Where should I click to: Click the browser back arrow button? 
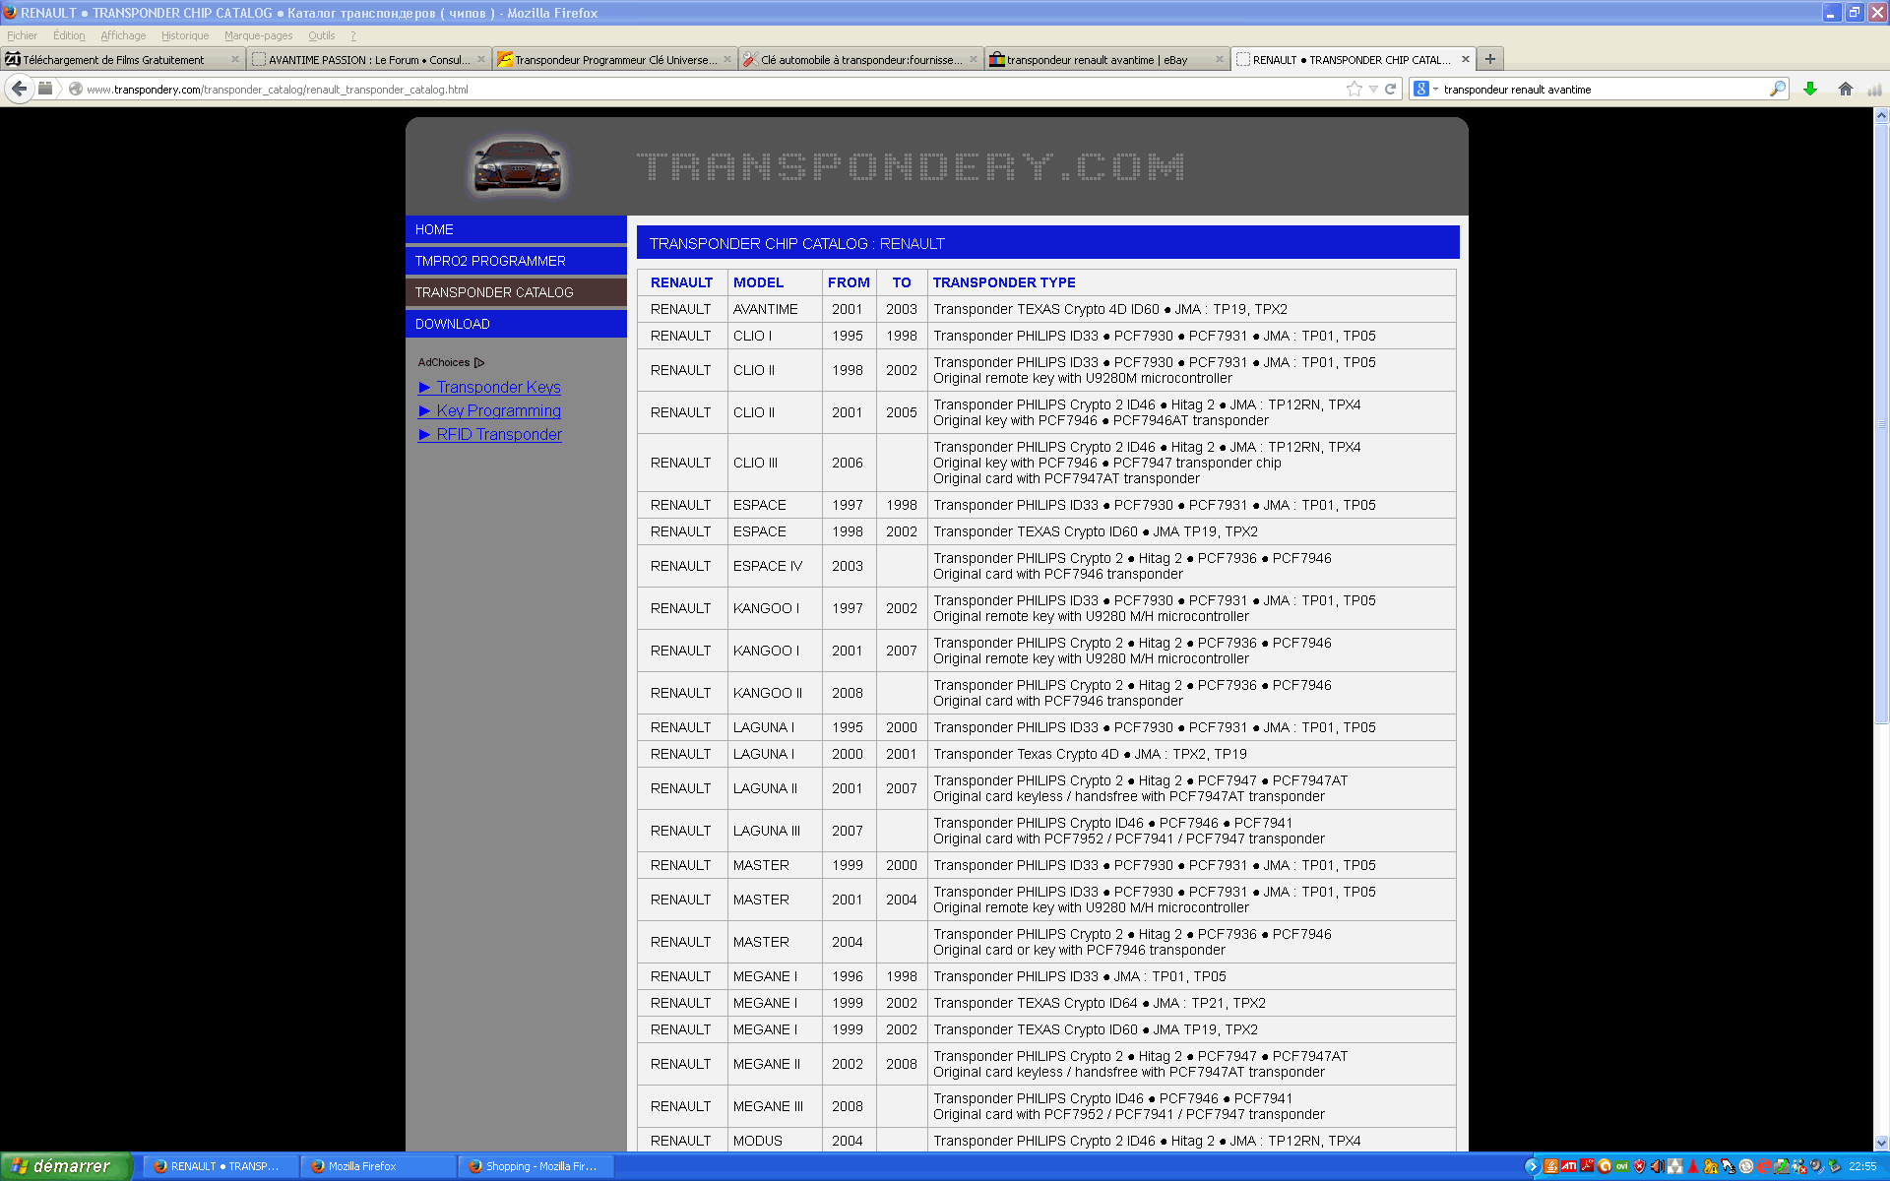tap(19, 89)
